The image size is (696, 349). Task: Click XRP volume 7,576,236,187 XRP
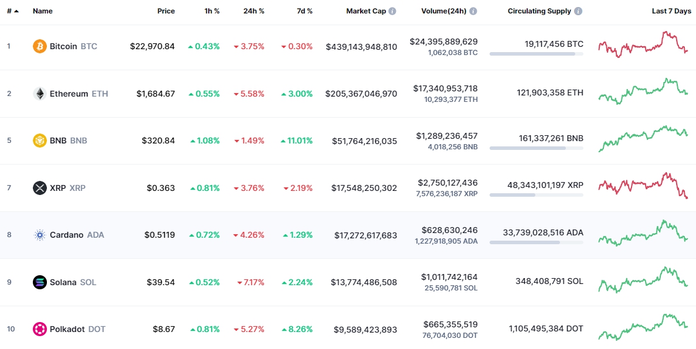tap(447, 194)
